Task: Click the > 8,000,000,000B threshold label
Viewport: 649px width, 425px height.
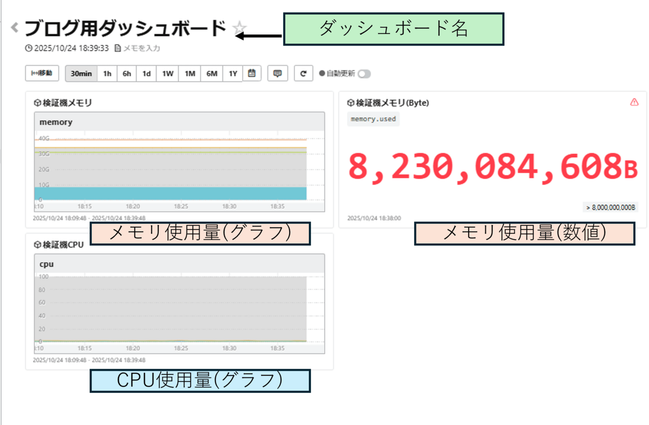Action: pyautogui.click(x=610, y=207)
